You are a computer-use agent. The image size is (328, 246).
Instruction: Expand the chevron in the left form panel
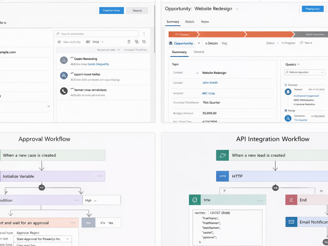[49, 106]
